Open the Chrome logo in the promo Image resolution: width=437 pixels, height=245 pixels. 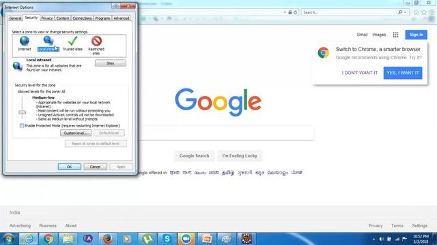323,52
